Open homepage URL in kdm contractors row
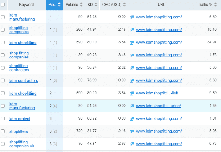 click(159, 80)
